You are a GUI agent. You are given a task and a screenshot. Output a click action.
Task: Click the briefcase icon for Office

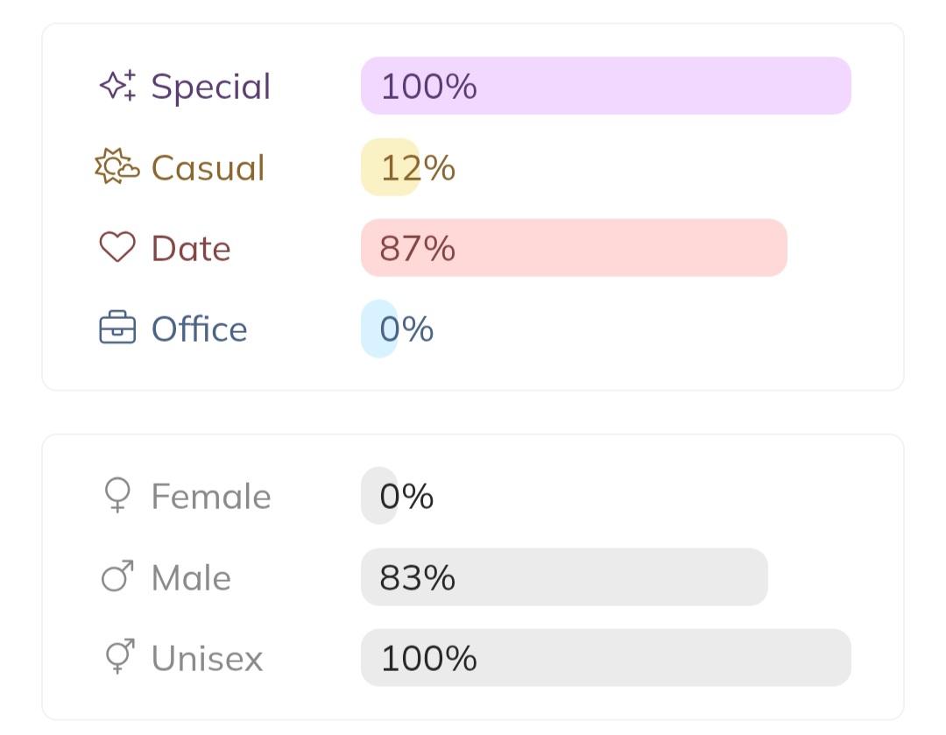click(117, 329)
